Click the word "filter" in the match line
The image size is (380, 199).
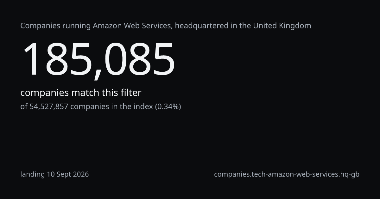pyautogui.click(x=131, y=93)
